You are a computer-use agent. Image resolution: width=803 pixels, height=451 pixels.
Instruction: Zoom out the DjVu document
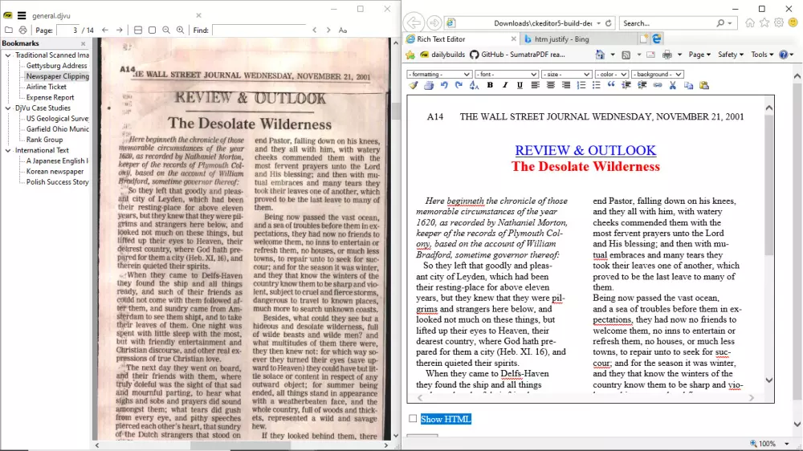(166, 30)
